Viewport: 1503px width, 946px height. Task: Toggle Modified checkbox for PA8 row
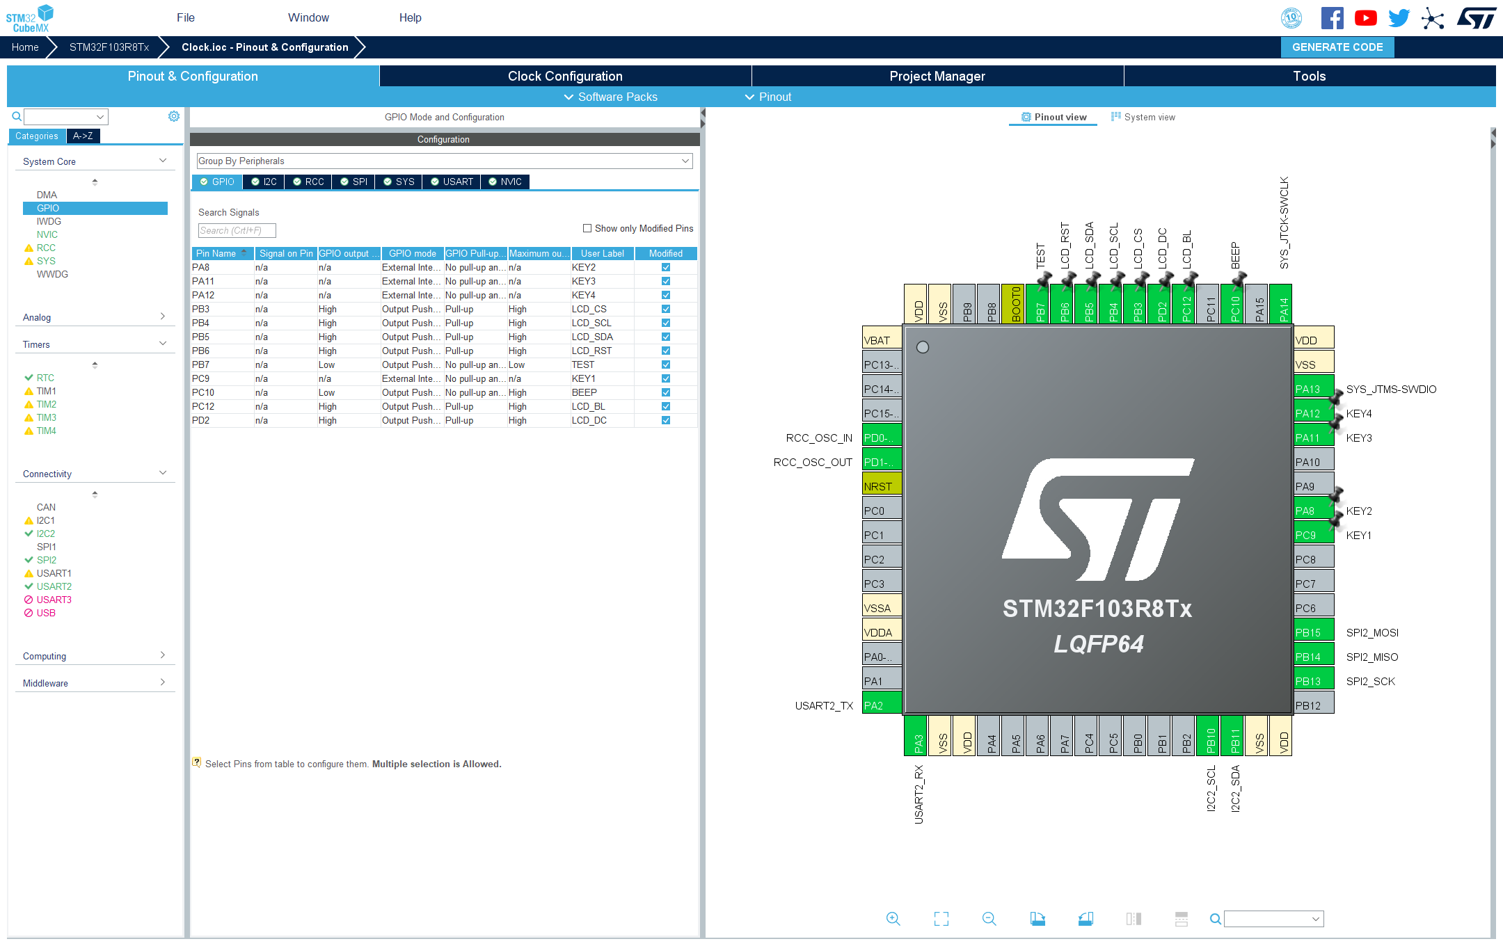pyautogui.click(x=666, y=267)
